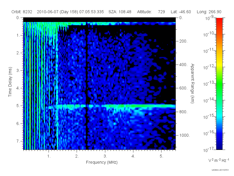Viewport: 234px width, 176px height.
Task: Click the 'Altitude:' label
Action: (x=144, y=12)
